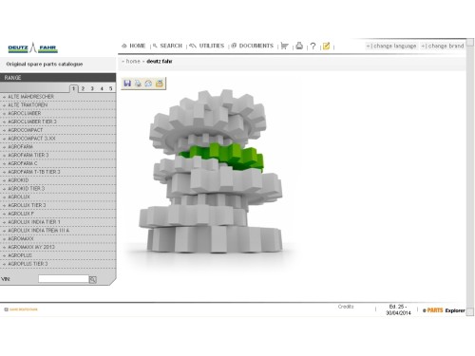
Task: Select the AGROKID row
Action: 58,180
